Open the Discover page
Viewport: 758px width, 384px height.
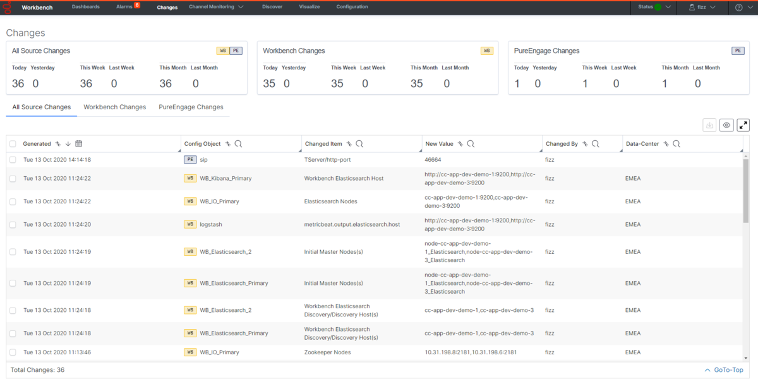tap(272, 7)
